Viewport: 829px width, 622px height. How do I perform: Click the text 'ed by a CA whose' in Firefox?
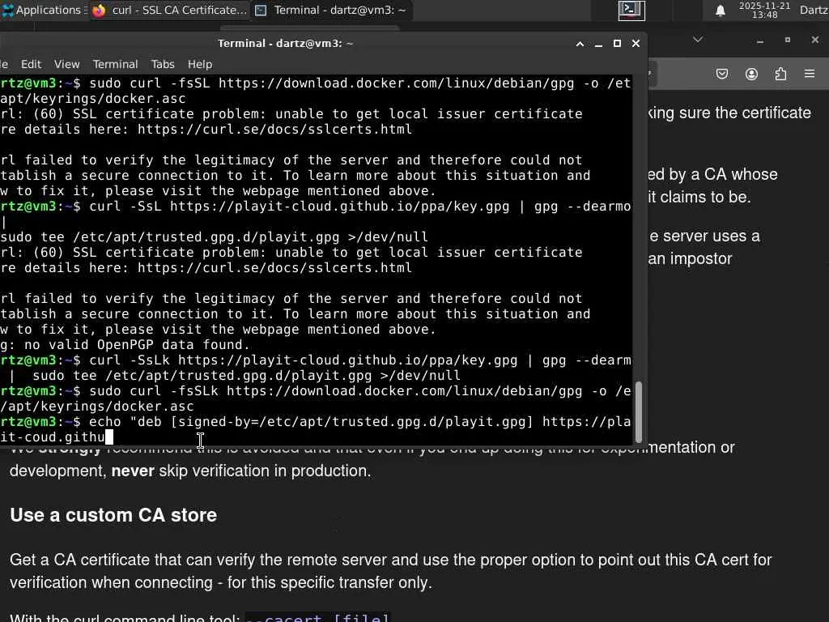[x=712, y=175]
